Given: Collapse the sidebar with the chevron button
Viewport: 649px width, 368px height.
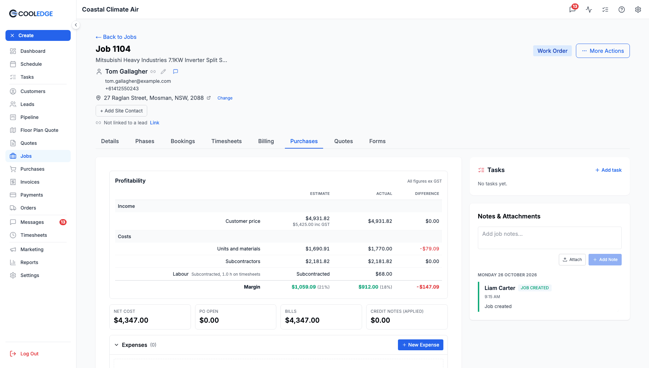Looking at the screenshot, I should 76,25.
